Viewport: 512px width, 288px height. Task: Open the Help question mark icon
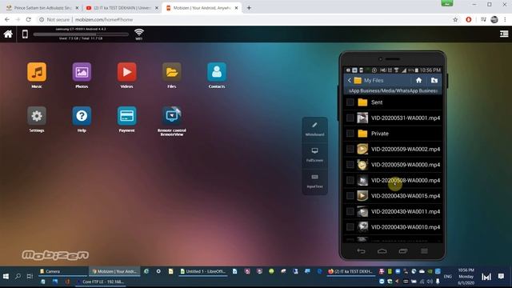pos(82,115)
